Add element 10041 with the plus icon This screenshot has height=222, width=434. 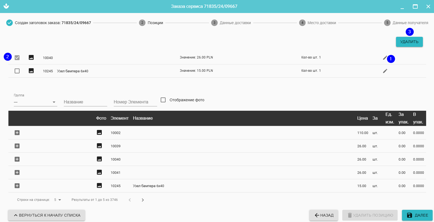(17, 172)
